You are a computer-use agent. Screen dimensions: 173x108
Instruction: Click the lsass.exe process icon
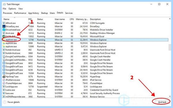[4, 93]
